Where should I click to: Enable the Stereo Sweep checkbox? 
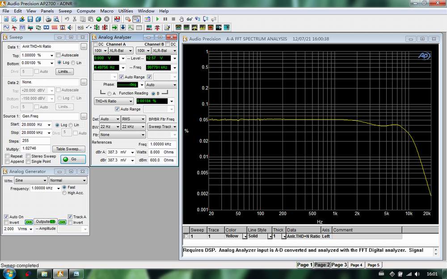pyautogui.click(x=28, y=156)
